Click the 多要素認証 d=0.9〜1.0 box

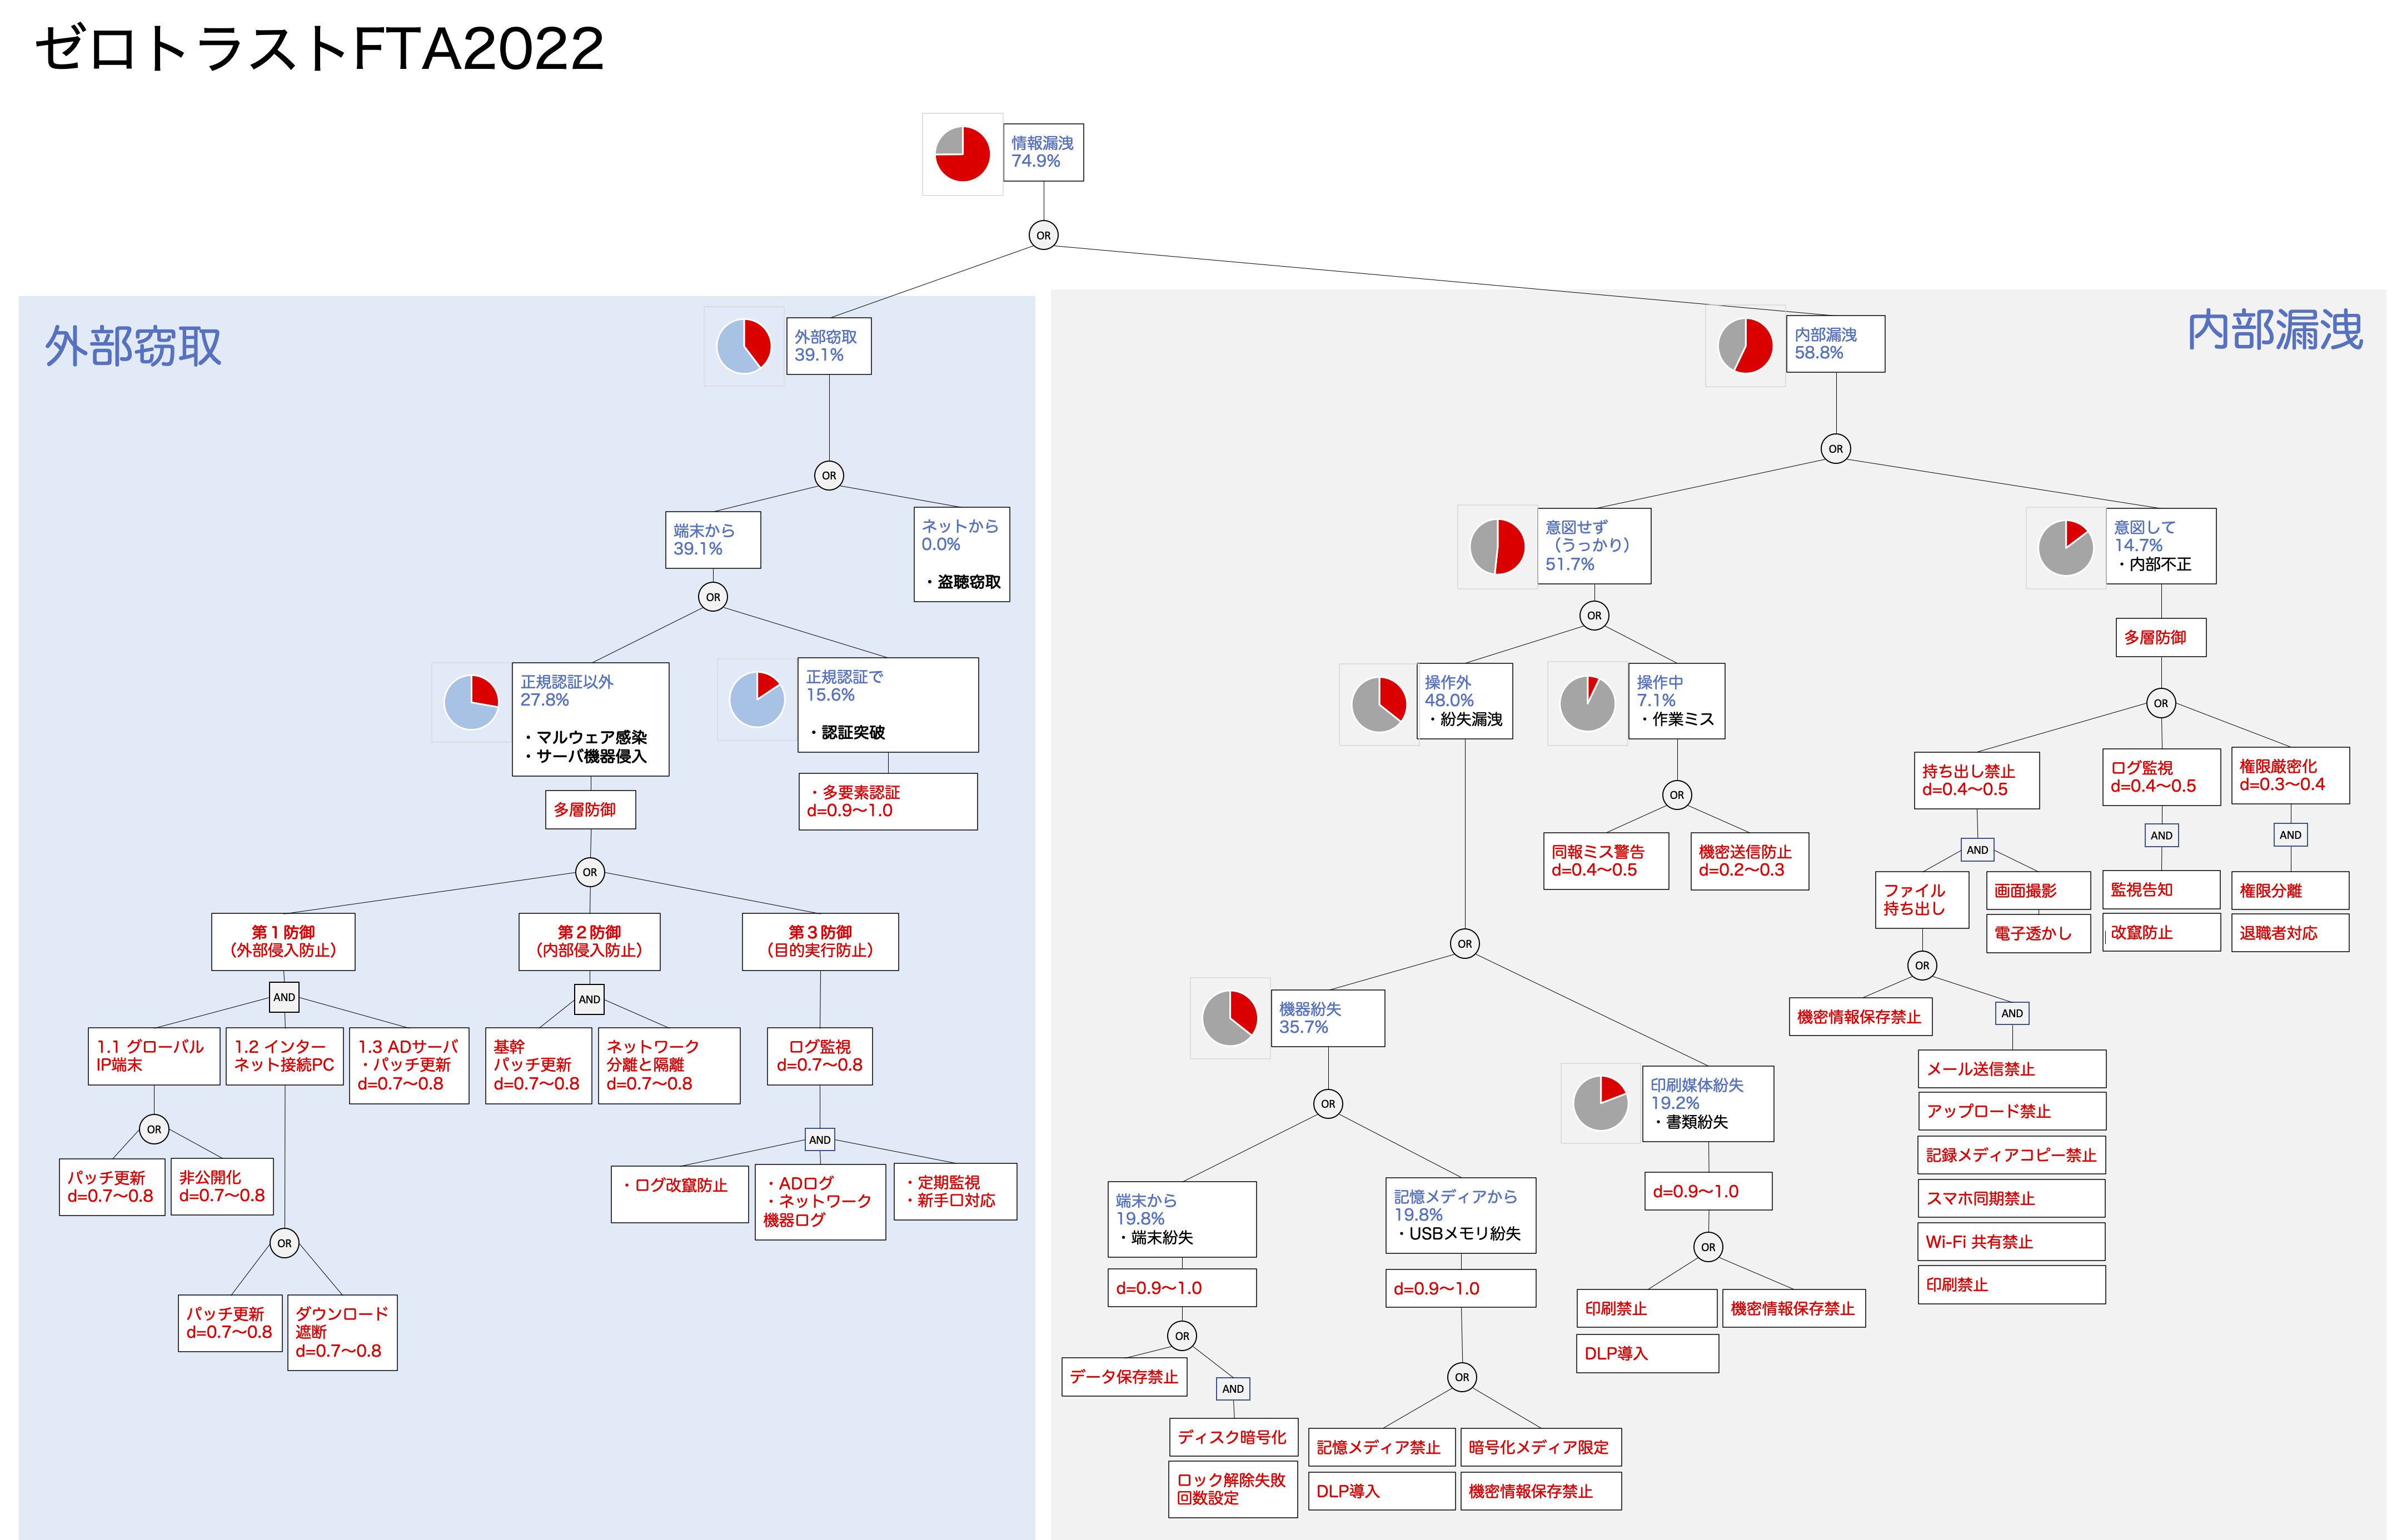tap(888, 801)
